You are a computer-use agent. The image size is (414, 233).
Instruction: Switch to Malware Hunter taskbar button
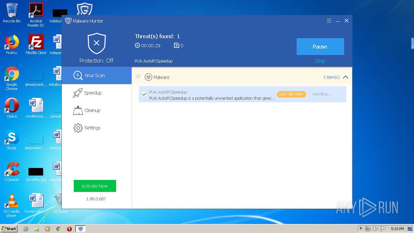tap(81, 229)
